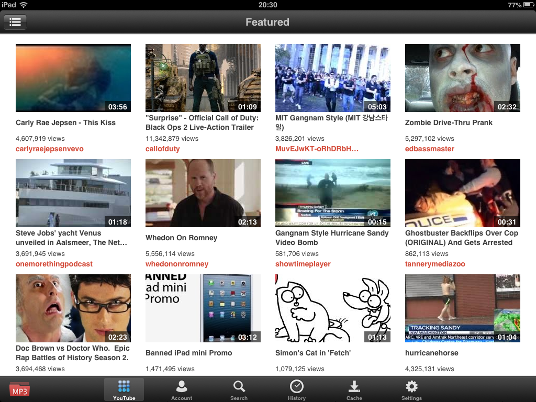The width and height of the screenshot is (536, 402).
Task: Select the Featured header title
Action: point(267,22)
